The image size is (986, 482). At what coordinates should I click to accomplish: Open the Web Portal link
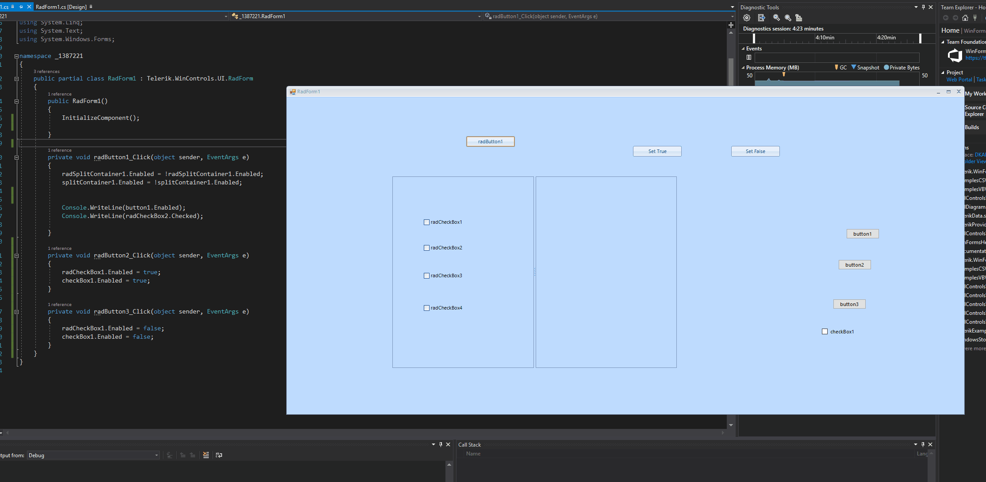959,80
